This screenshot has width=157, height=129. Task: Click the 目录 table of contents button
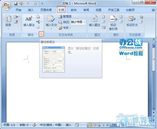click(8, 22)
